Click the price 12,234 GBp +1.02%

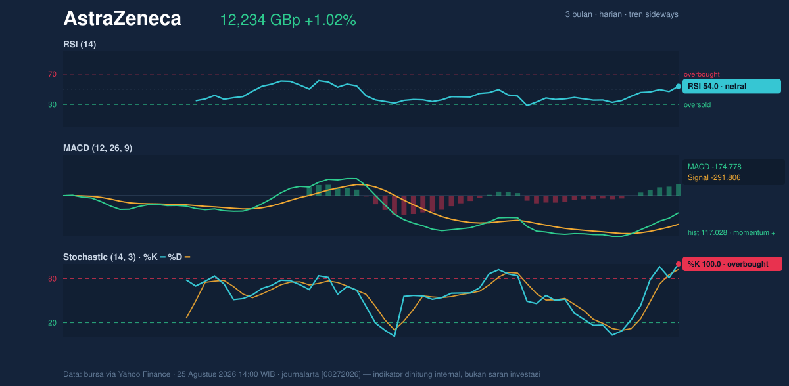point(288,20)
